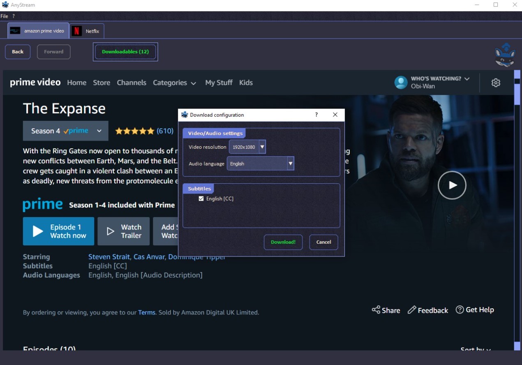Expand the Audio language dropdown
The height and width of the screenshot is (365, 522).
290,164
